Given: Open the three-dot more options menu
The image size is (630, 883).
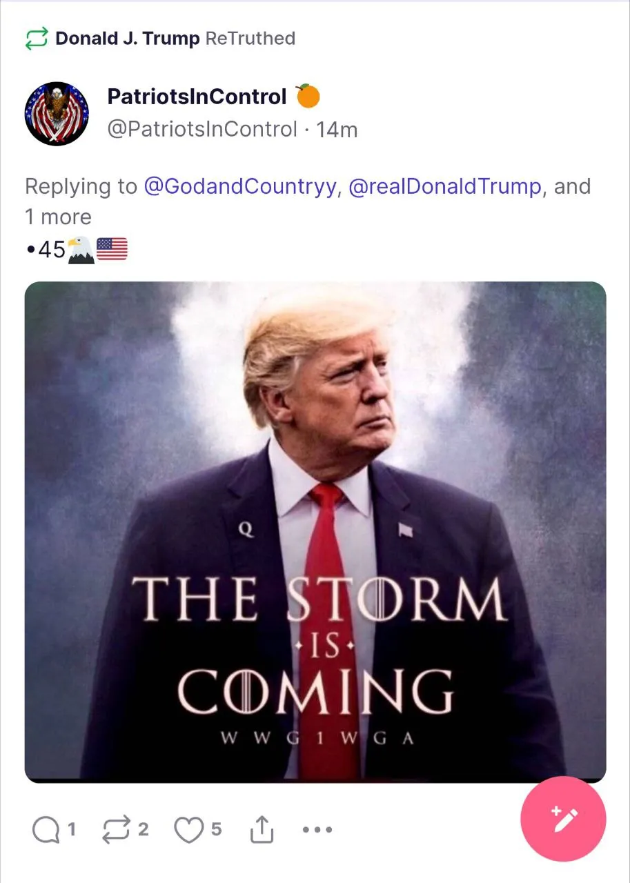Looking at the screenshot, I should 317,830.
